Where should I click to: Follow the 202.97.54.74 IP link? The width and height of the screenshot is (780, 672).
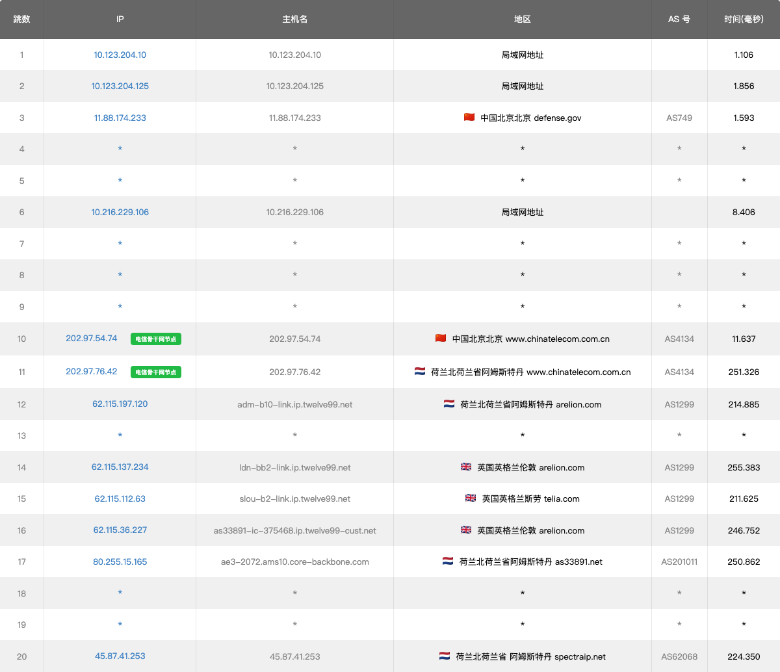point(92,339)
